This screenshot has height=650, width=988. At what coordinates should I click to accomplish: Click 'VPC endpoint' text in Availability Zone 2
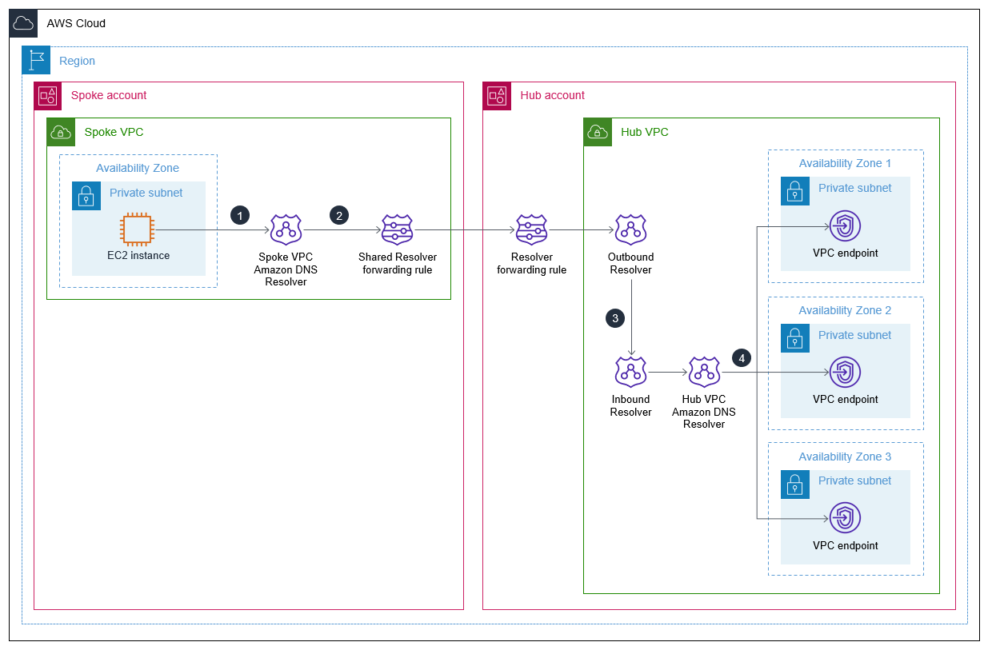tap(846, 399)
